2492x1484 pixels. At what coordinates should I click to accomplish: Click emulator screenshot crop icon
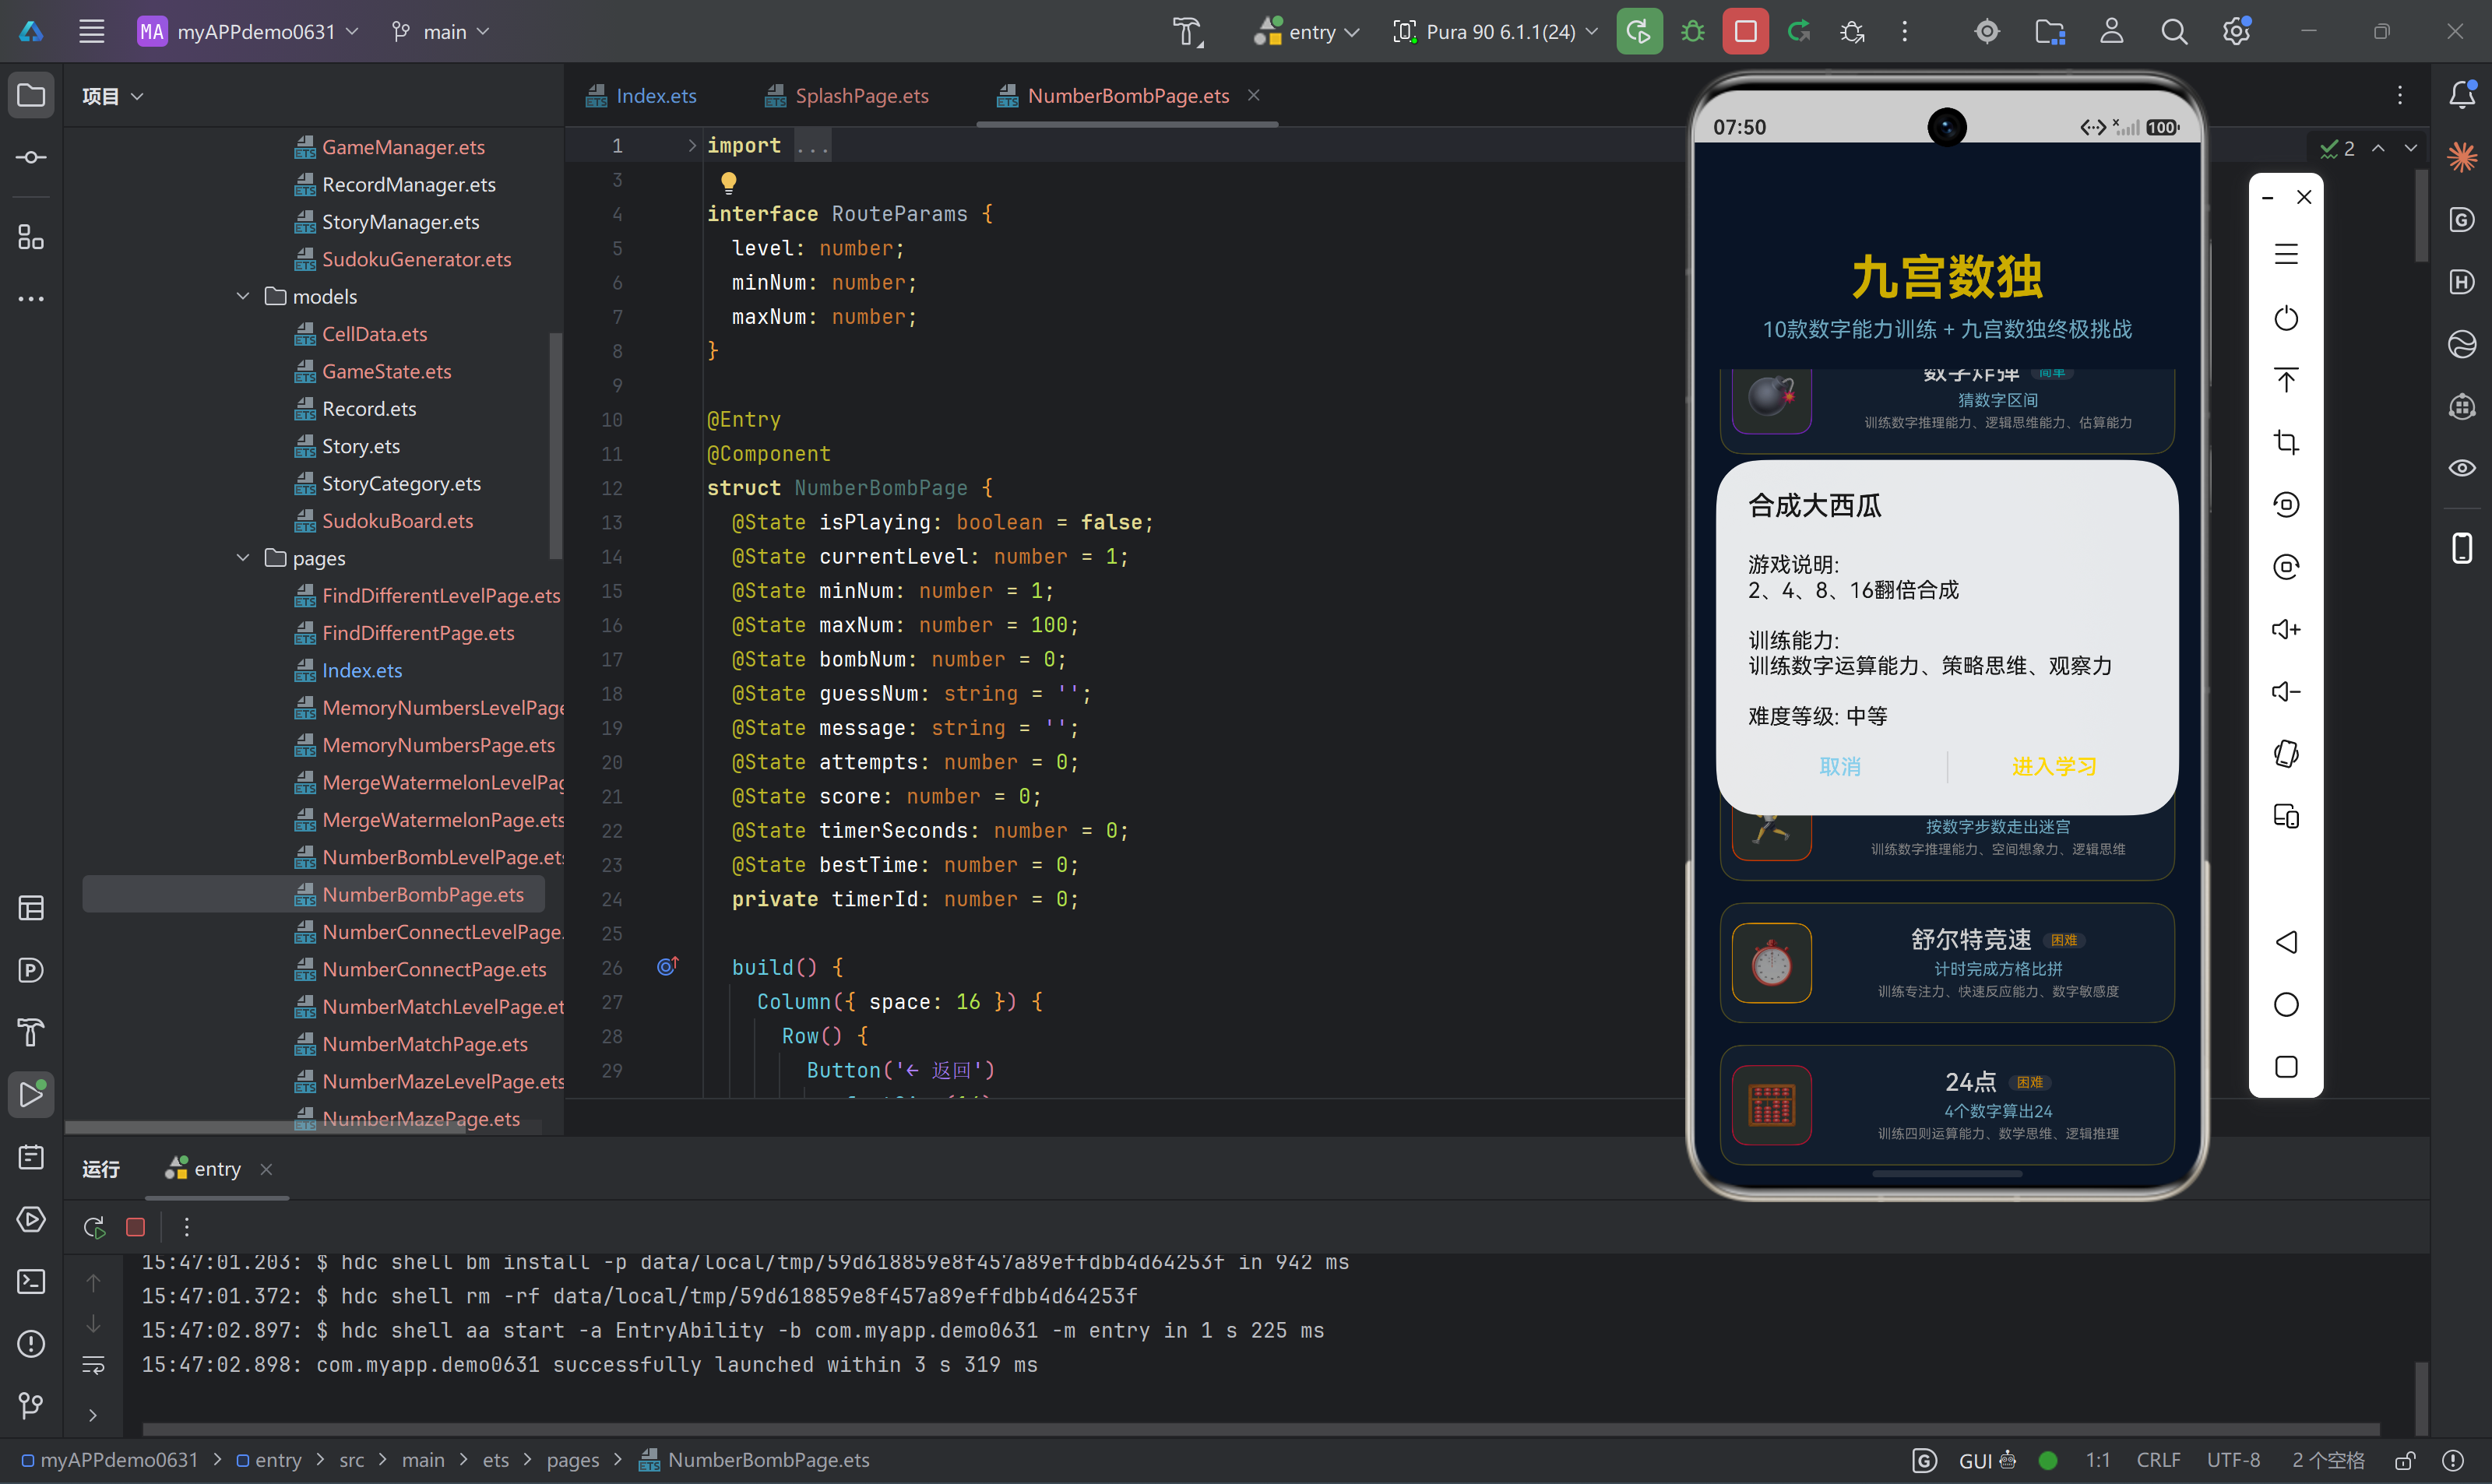tap(2286, 442)
